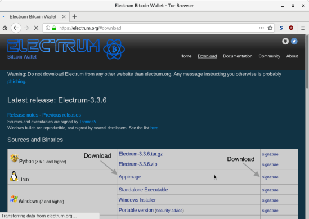Viewport: 309px width, 219px height.
Task: Click the Windows logo icon
Action: coord(14,199)
